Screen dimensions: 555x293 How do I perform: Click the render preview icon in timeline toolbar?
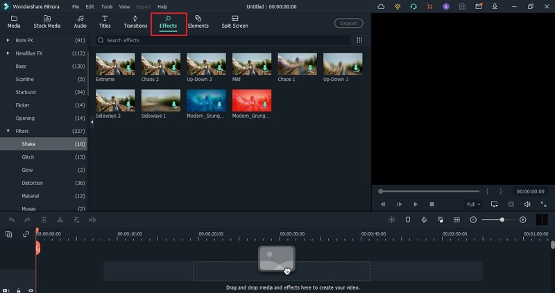point(391,220)
